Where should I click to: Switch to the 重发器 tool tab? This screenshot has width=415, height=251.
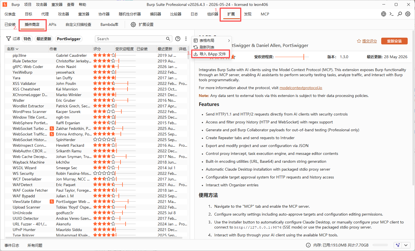click(84, 14)
